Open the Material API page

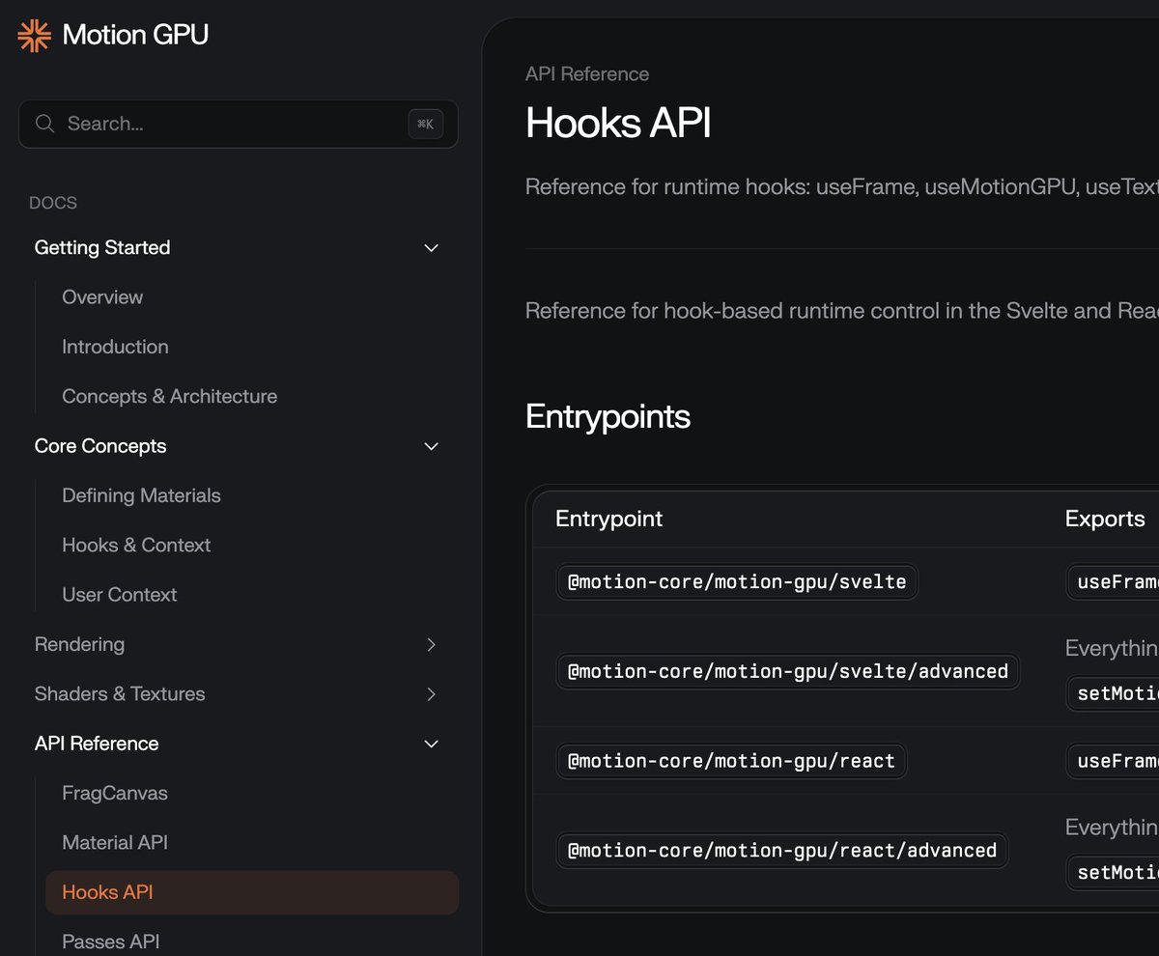click(115, 842)
